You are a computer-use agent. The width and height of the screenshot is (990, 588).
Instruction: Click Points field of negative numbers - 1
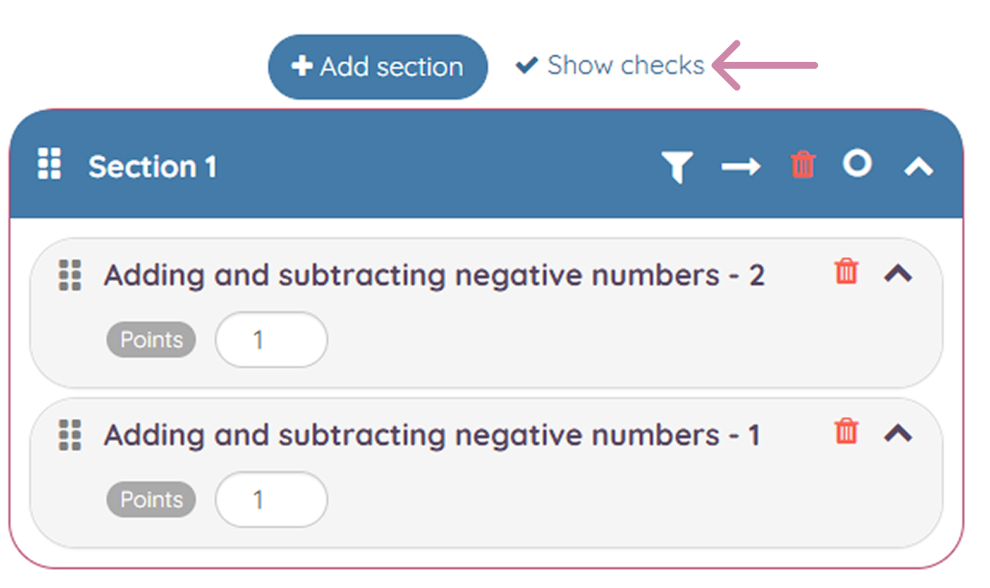272,499
